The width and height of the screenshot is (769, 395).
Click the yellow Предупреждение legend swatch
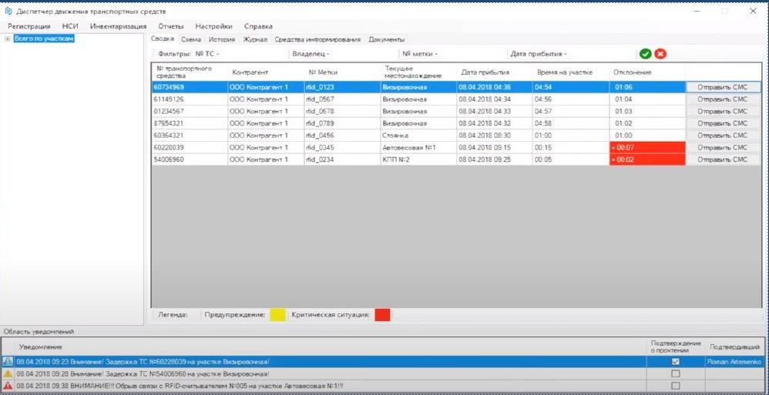point(278,315)
